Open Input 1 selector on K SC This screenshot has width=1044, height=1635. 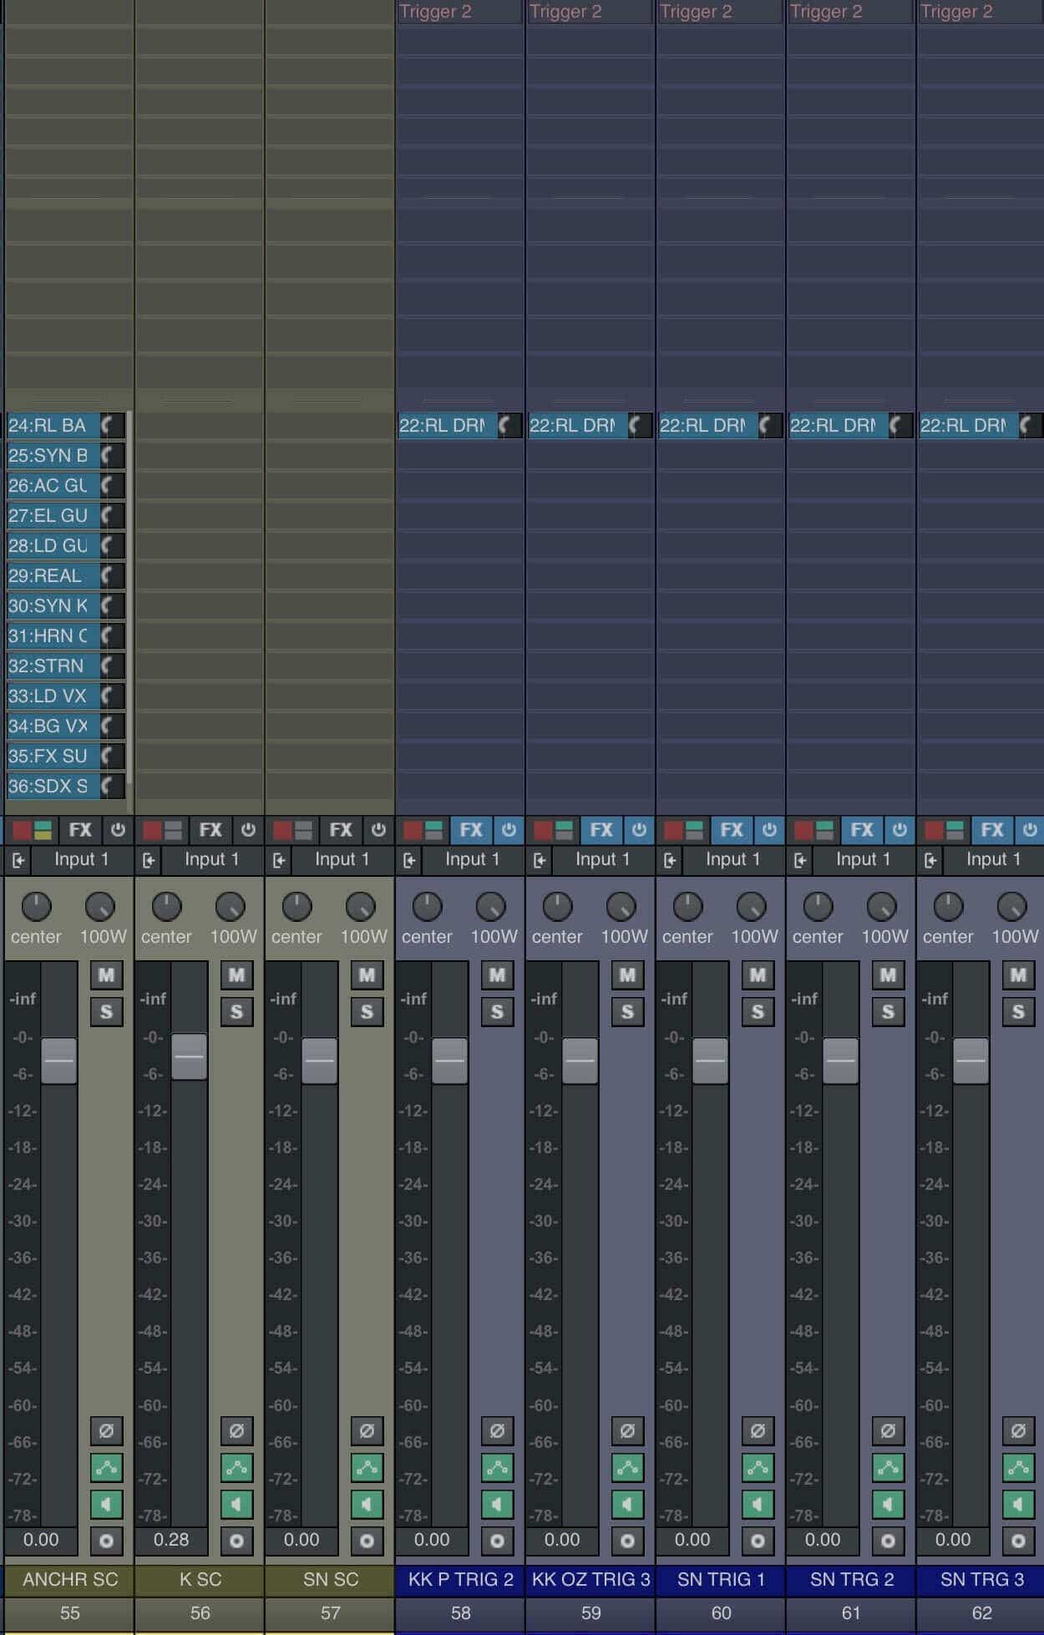point(211,859)
